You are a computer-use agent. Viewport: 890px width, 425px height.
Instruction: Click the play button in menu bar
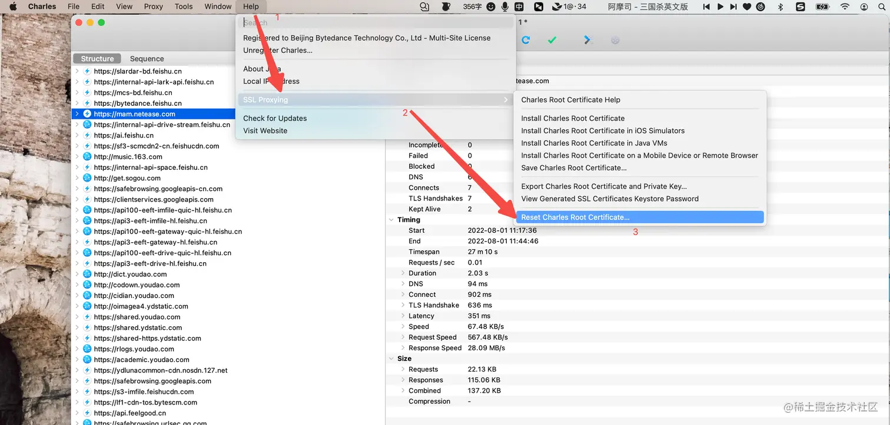(x=720, y=6)
